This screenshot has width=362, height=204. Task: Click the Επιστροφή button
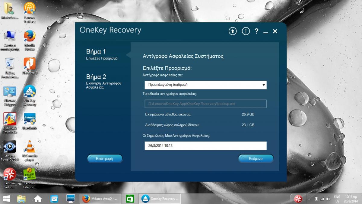point(105,158)
